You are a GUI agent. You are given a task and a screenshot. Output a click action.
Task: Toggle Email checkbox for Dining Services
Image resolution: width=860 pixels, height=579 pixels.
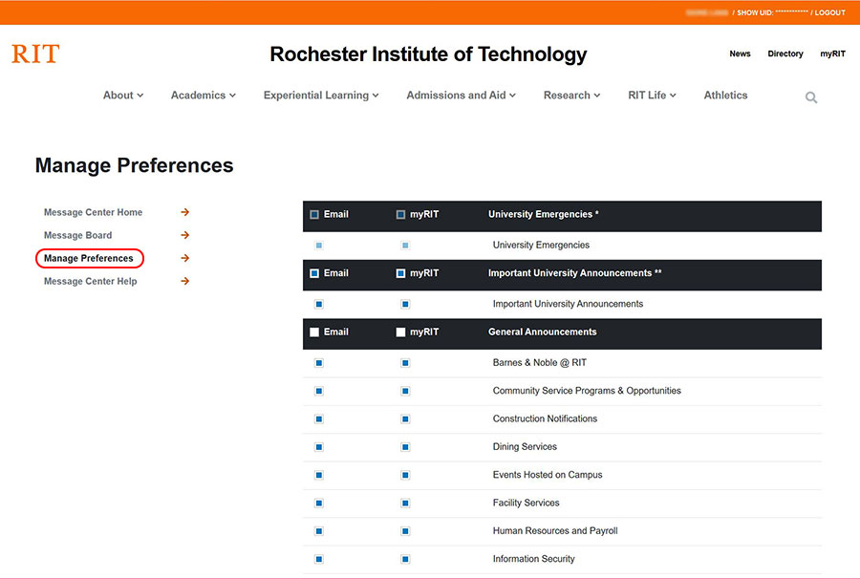tap(319, 447)
